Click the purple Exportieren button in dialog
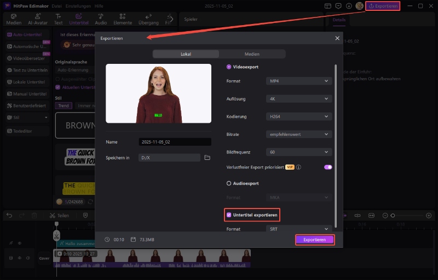The height and width of the screenshot is (280, 438). pos(315,240)
